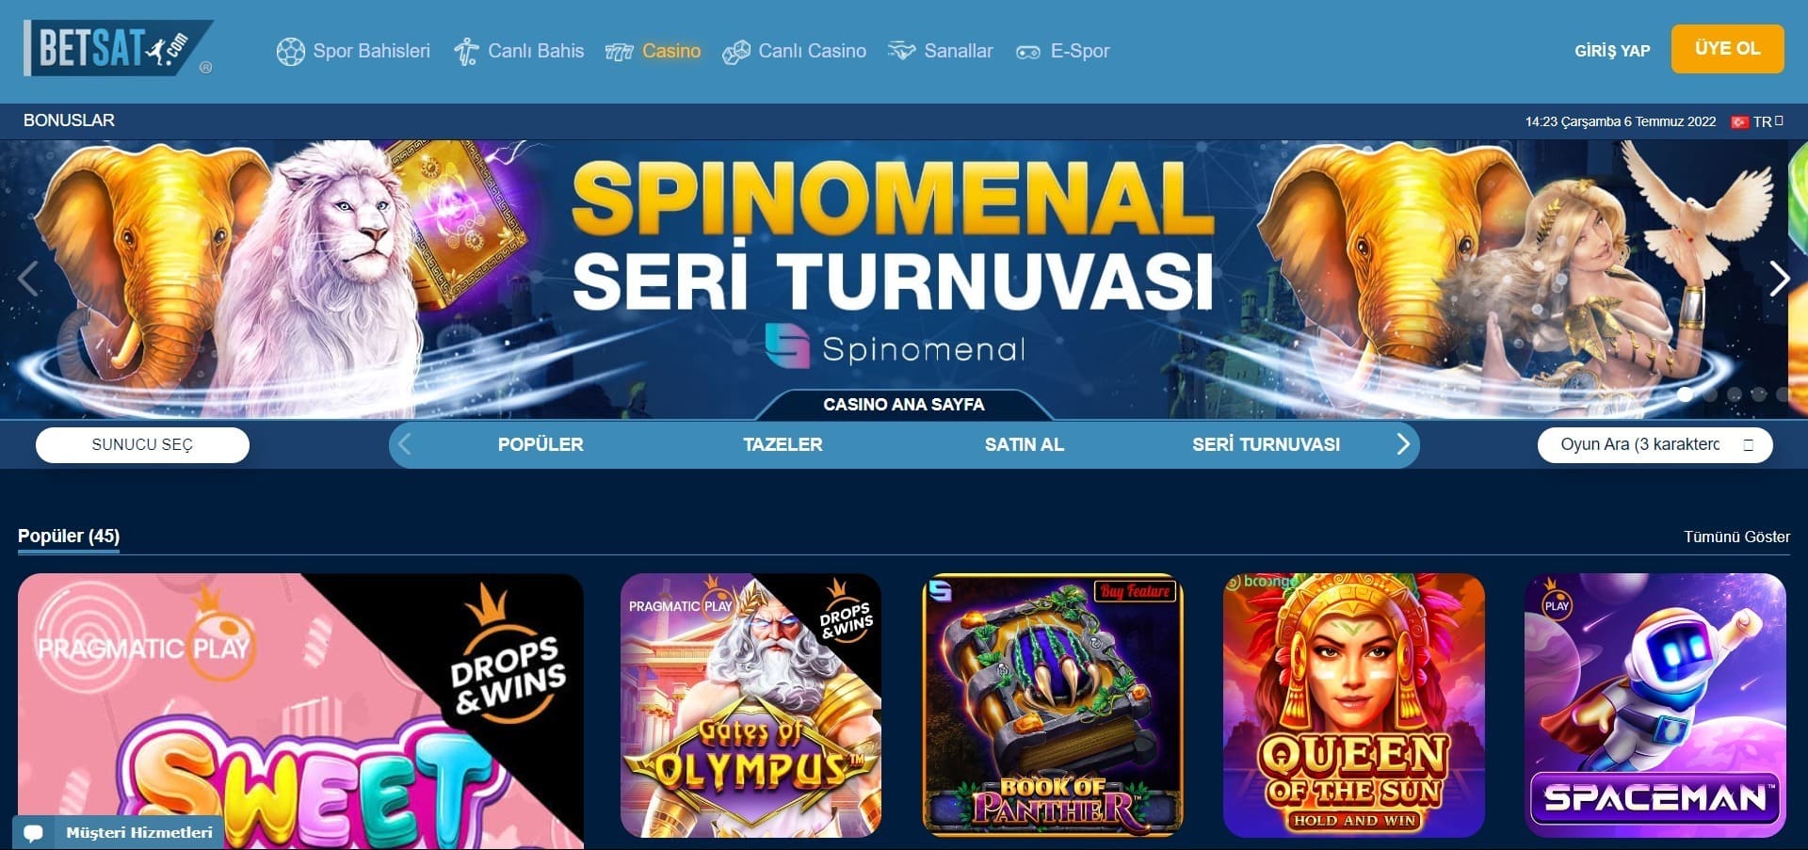Open the Sunucu Seç provider selector
This screenshot has width=1808, height=850.
(x=142, y=445)
